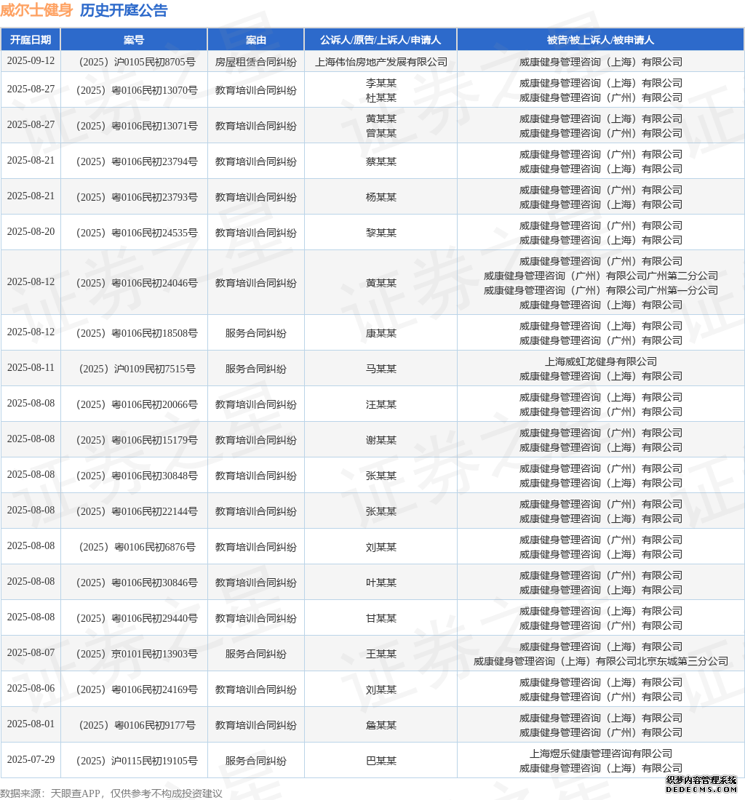
Task: Click the 开庭日期 column header
Action: 31,40
